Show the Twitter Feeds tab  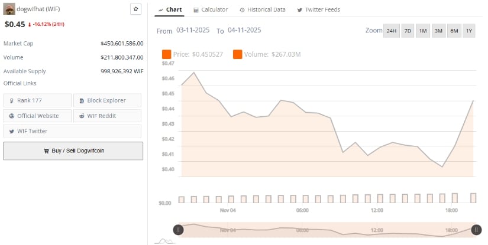tap(318, 10)
